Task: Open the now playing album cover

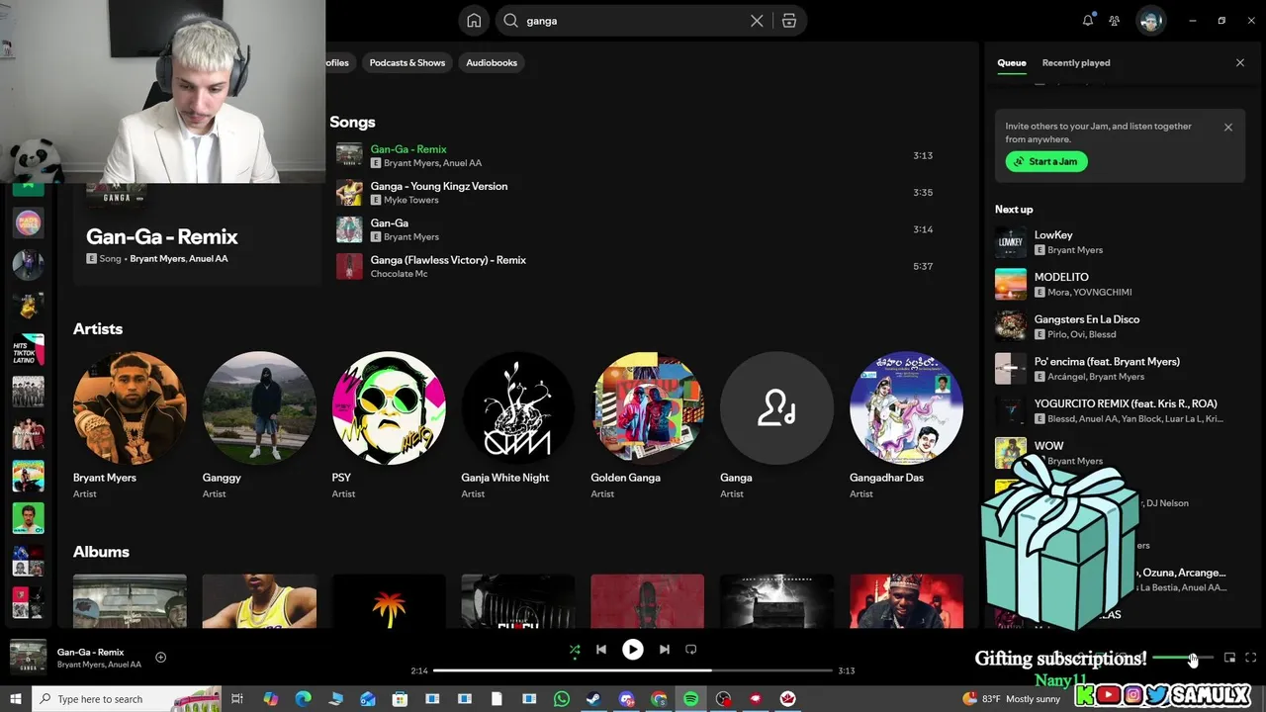Action: coord(28,658)
